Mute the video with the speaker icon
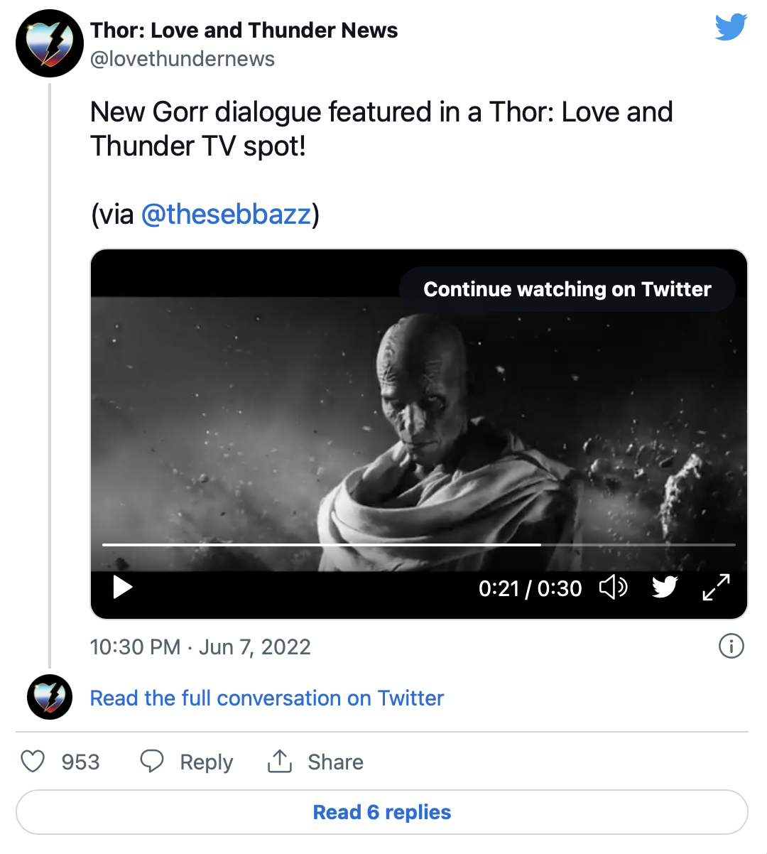 (613, 588)
